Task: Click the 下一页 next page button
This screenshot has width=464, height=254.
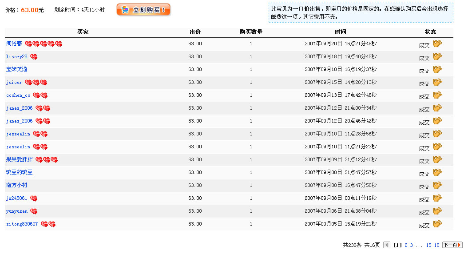Action: coord(452,245)
